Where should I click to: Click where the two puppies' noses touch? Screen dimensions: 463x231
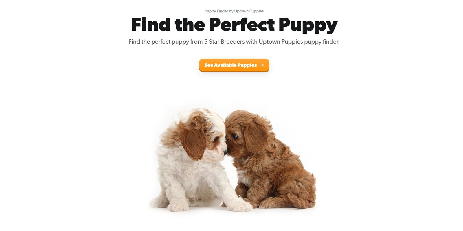[226, 152]
